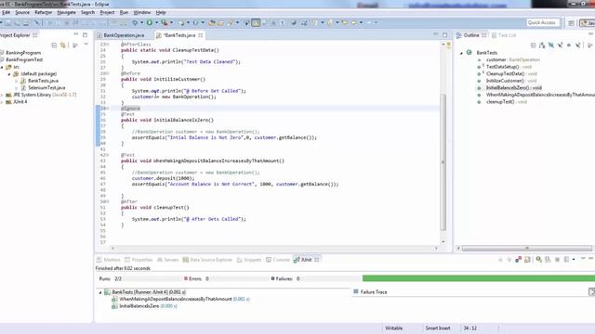Open the Source menu
Image resolution: width=595 pixels, height=334 pixels.
(22, 12)
